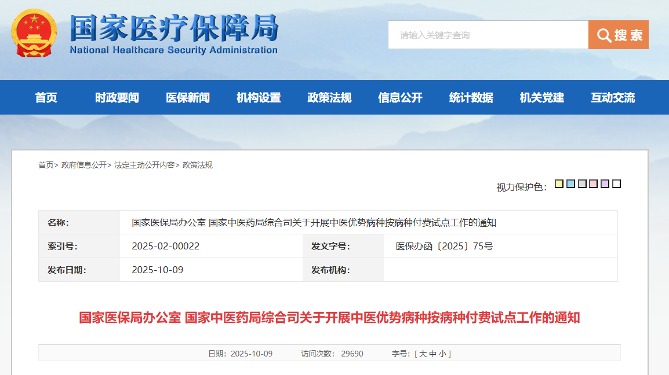Set font size to small (小)
Viewport: 669px width, 375px height.
coord(442,354)
